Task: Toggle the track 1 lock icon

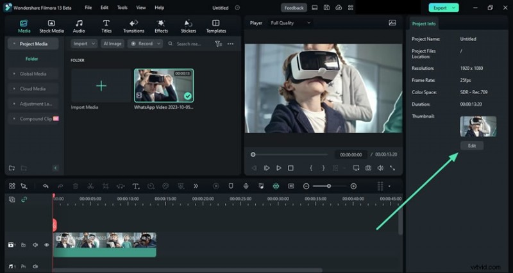Action: coord(24,245)
